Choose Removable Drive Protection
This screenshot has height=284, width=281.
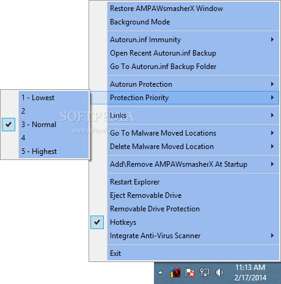point(184,209)
